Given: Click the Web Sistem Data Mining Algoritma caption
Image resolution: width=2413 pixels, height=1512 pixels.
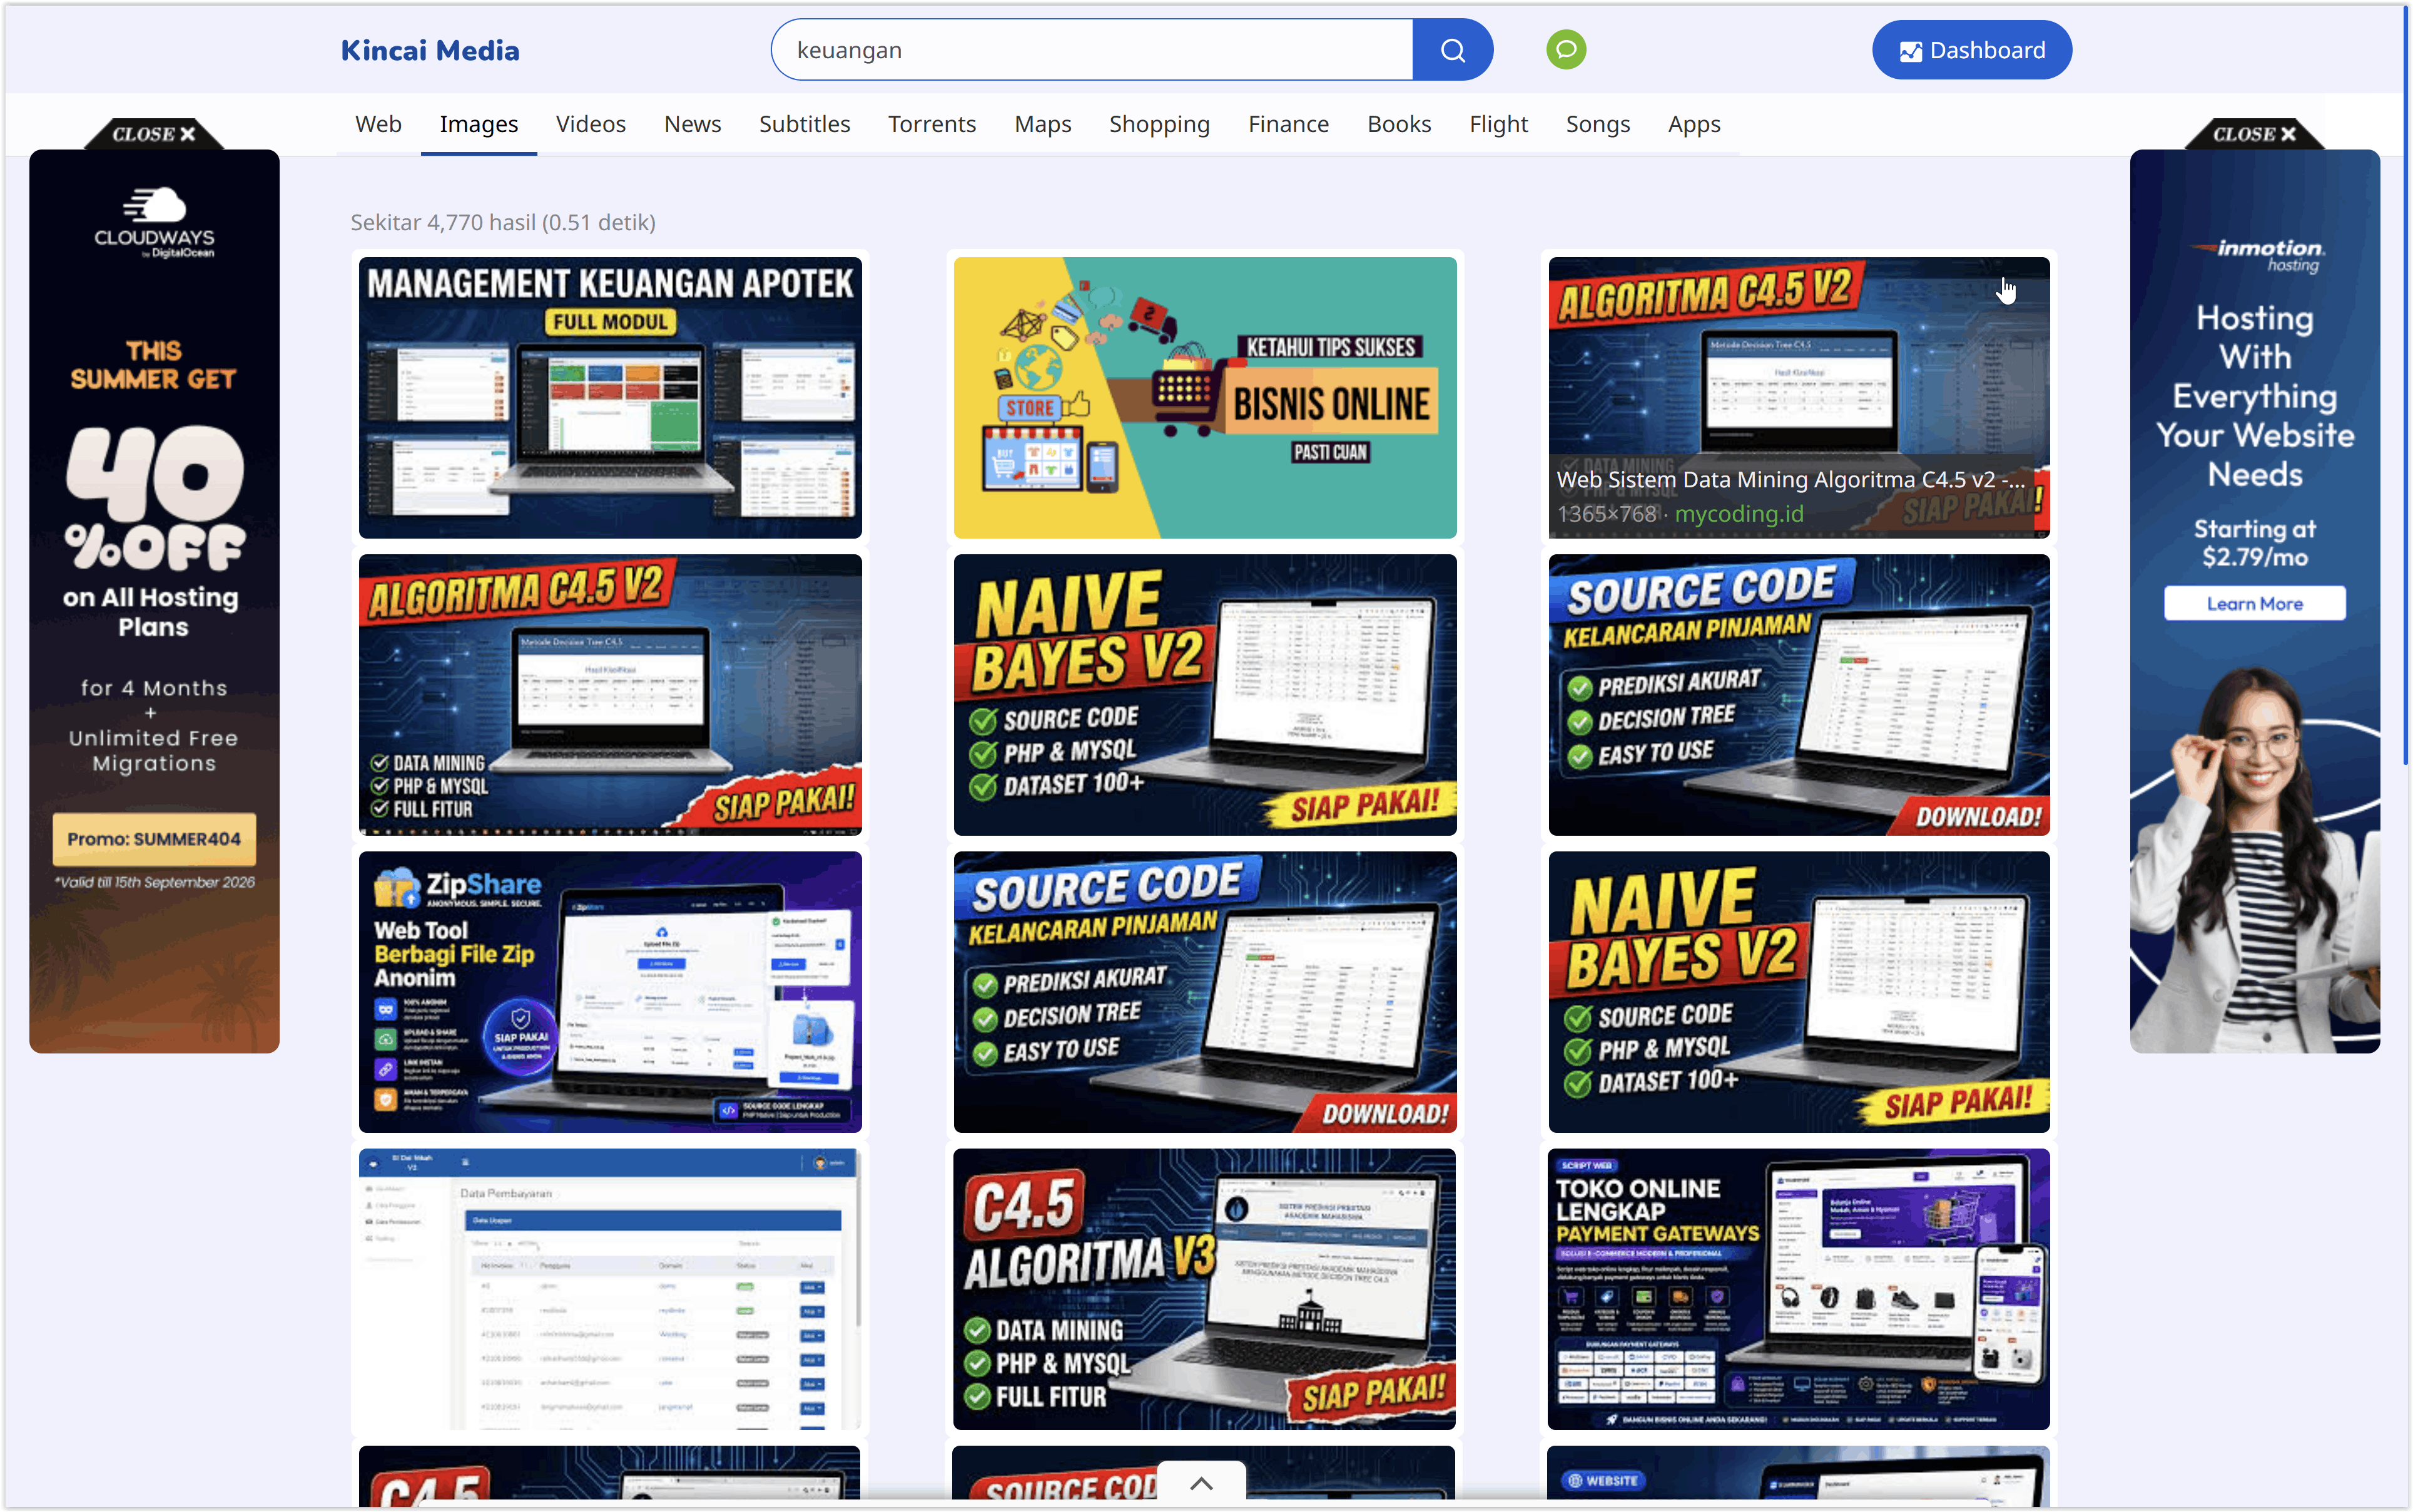Looking at the screenshot, I should (1790, 479).
